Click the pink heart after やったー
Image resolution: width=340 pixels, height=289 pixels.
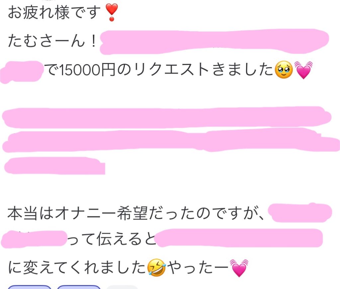[x=239, y=268]
